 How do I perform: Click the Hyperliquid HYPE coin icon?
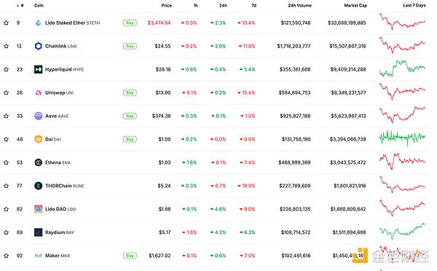click(38, 69)
